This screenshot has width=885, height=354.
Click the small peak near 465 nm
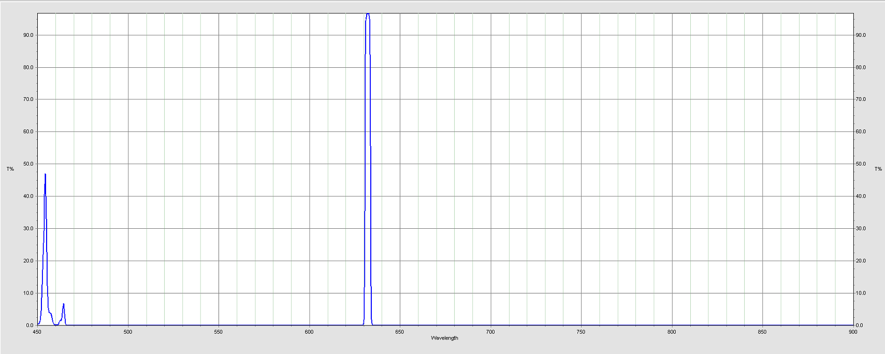click(x=63, y=315)
